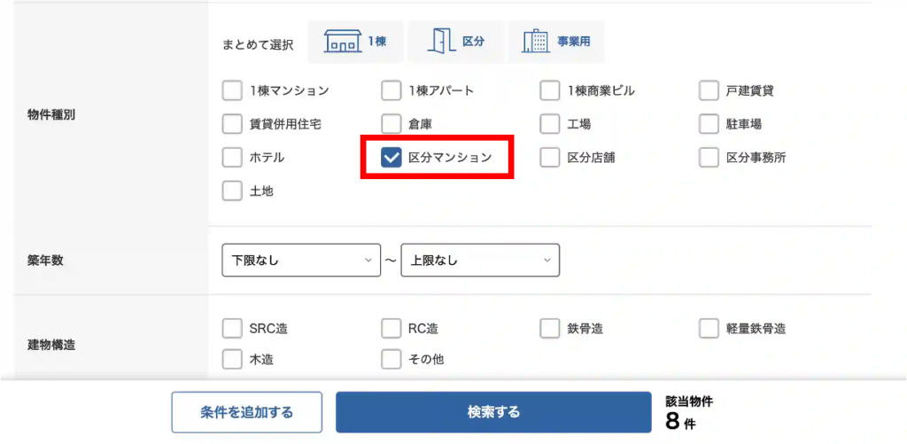Screen dimensions: 907x444
Task: Check the ホテル checkbox
Action: [x=232, y=158]
